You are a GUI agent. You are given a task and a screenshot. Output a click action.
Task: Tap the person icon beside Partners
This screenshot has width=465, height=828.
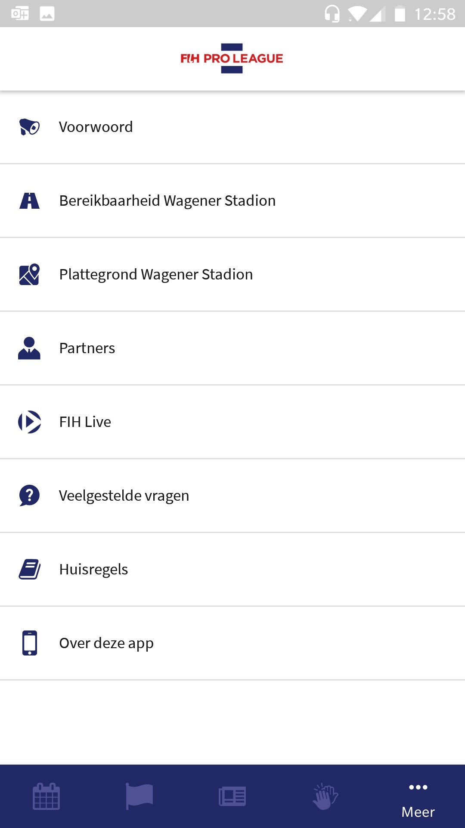pos(29,348)
